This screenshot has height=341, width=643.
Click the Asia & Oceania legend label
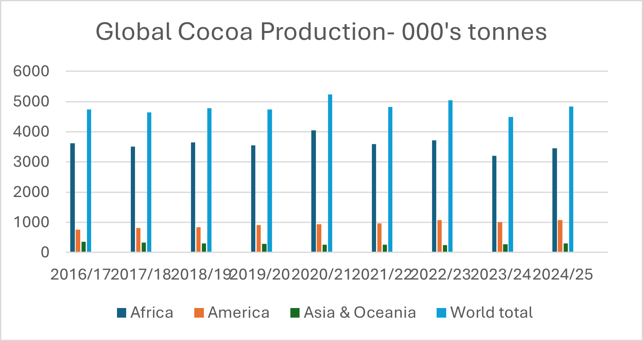click(x=360, y=312)
